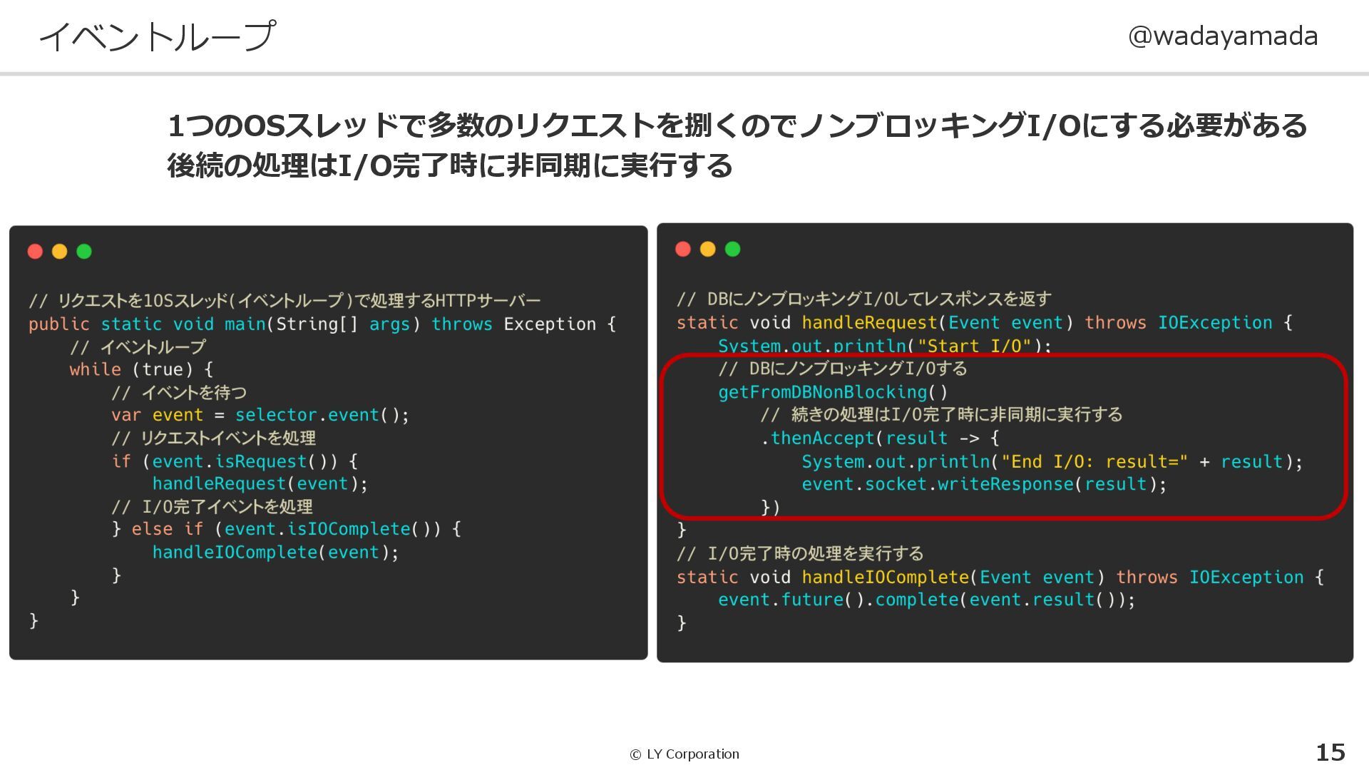1369x770 pixels.
Task: Click the LY Corporation copyright text
Action: pyautogui.click(x=684, y=754)
